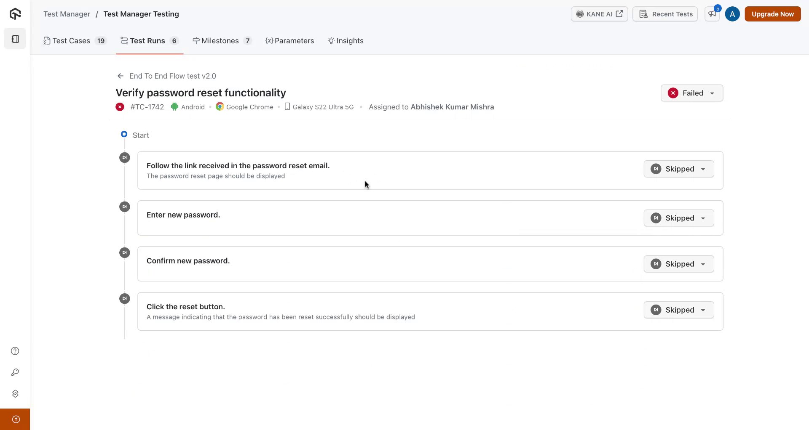Open the announcements megaphone icon

coord(712,14)
